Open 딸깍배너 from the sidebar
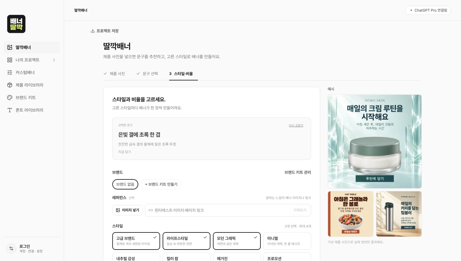The image size is (461, 261). click(32, 47)
